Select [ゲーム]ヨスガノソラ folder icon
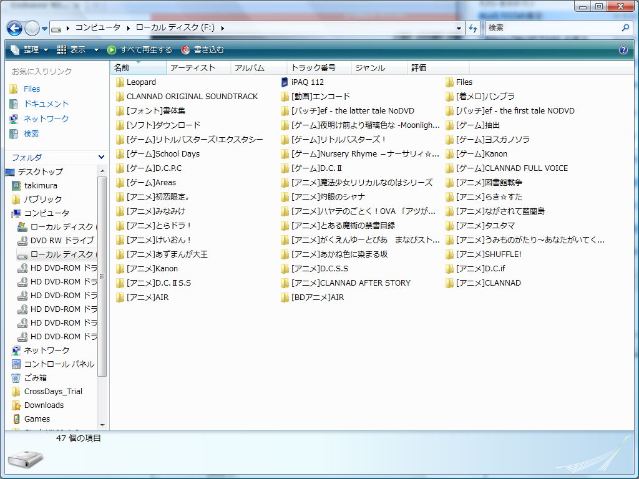Viewport: 639px width, 479px height. pos(449,140)
